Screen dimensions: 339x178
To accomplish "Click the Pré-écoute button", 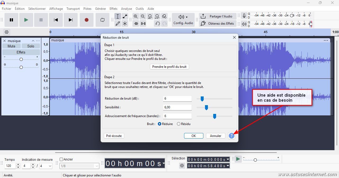I will [x=114, y=136].
